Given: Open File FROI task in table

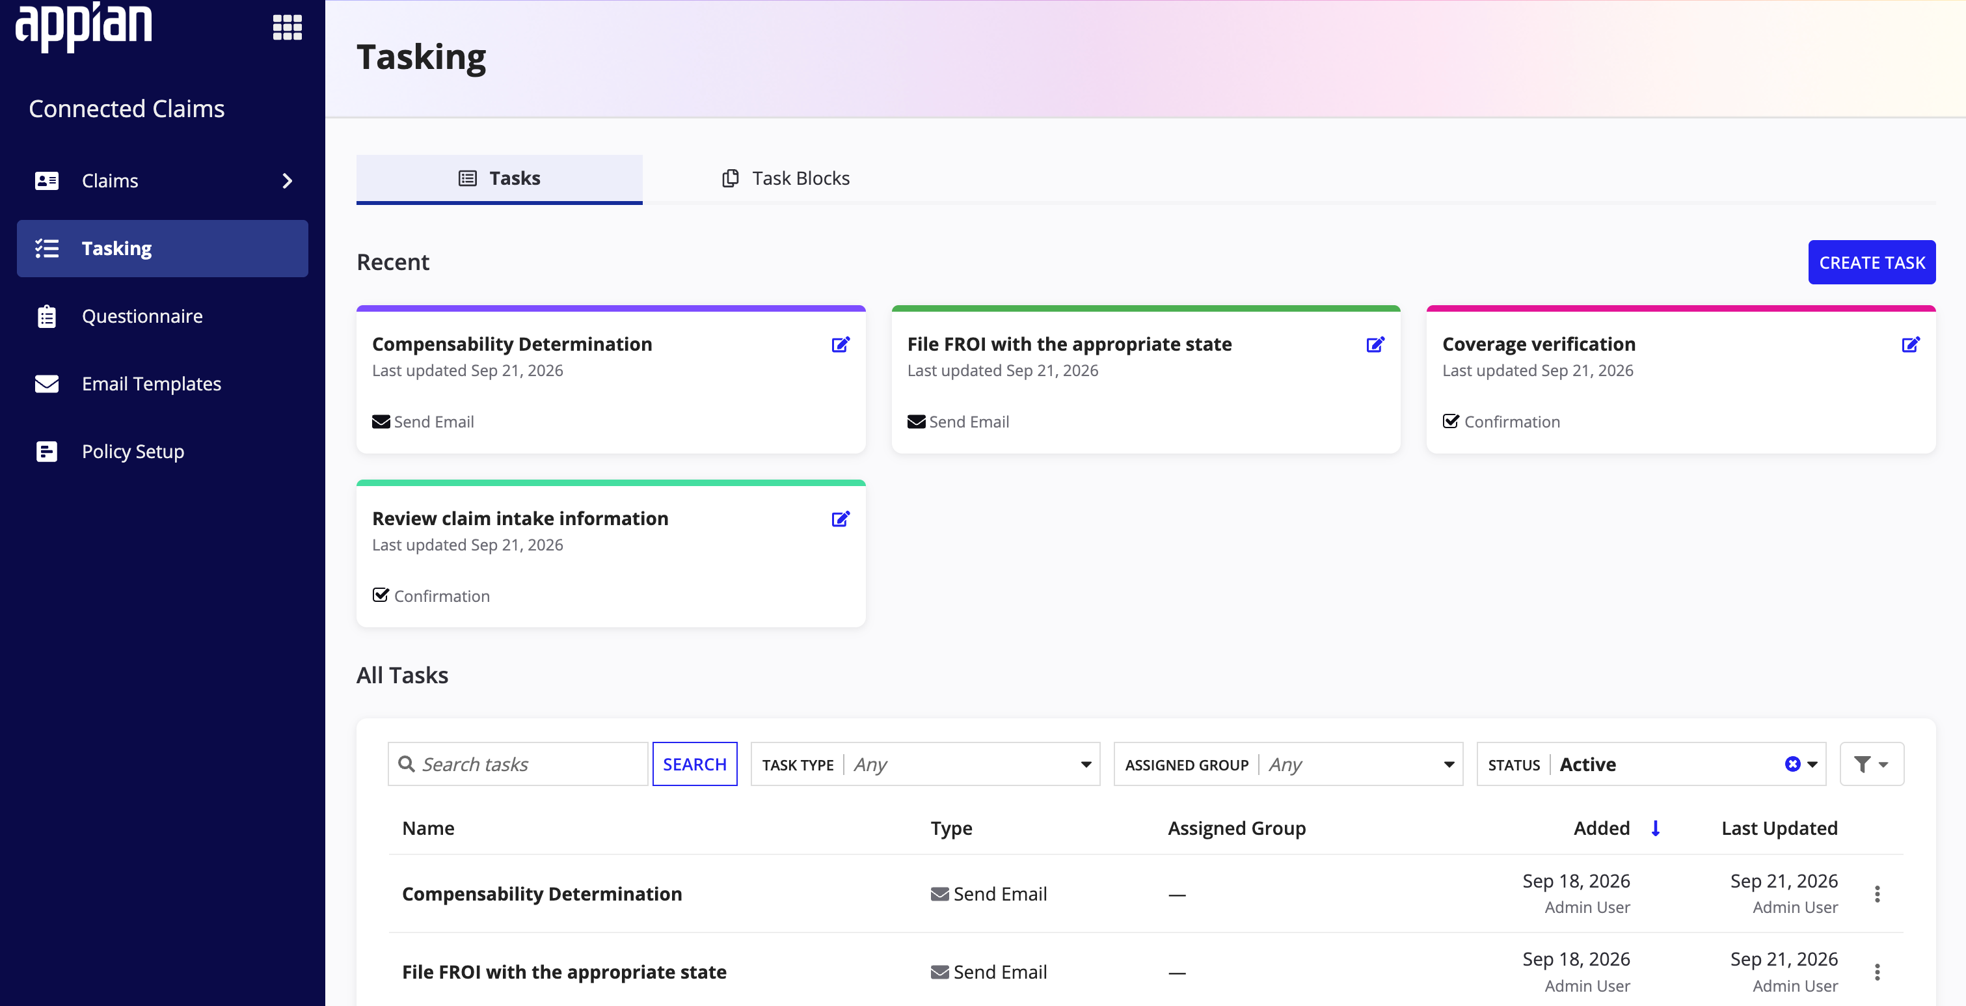Looking at the screenshot, I should click(564, 972).
